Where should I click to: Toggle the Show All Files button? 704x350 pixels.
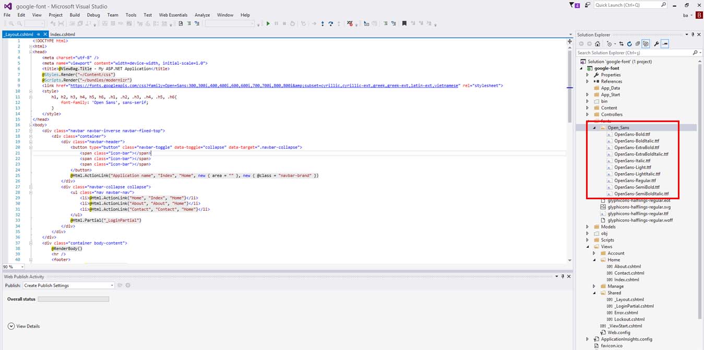[646, 44]
